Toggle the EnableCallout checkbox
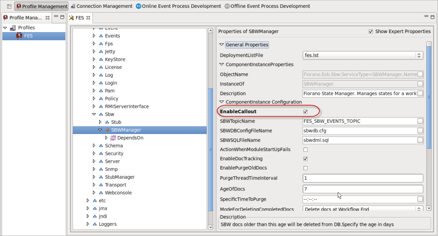The width and height of the screenshot is (438, 236). [306, 112]
